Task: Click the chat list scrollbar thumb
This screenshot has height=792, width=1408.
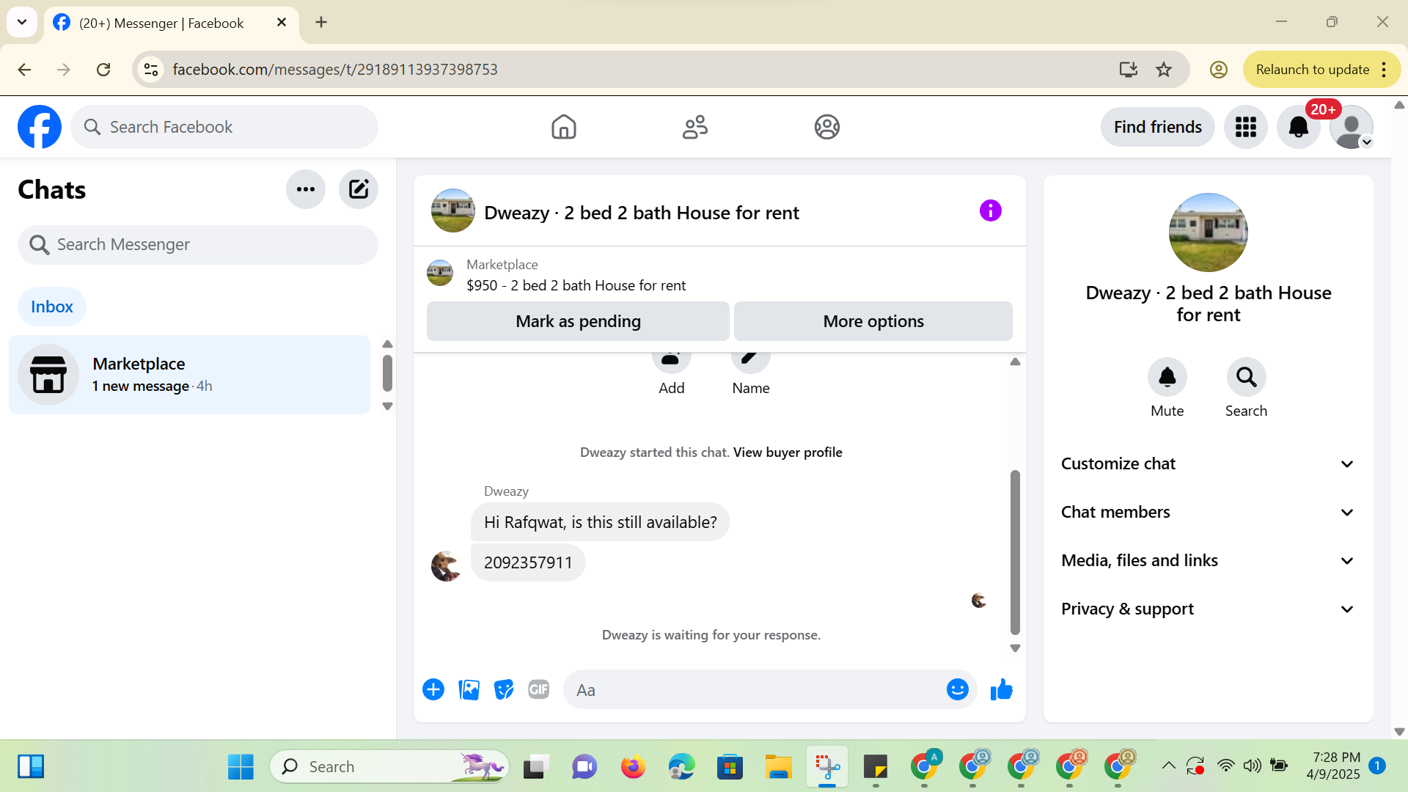Action: [x=387, y=373]
